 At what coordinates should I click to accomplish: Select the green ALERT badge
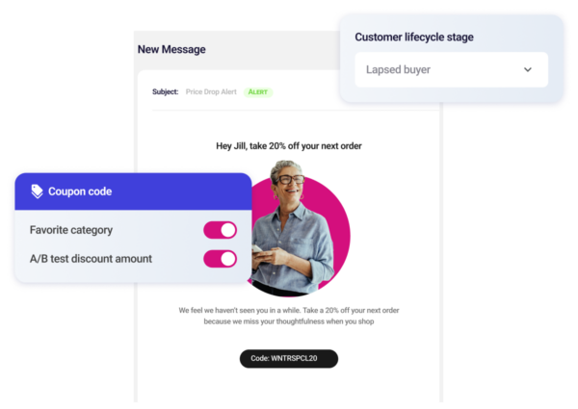(258, 92)
